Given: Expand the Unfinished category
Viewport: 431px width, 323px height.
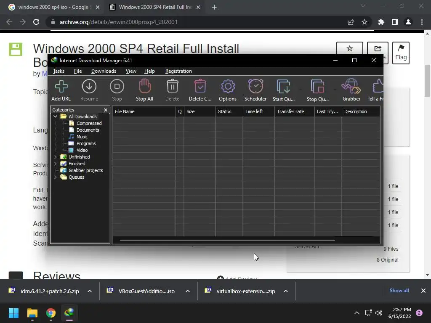Looking at the screenshot, I should point(55,157).
